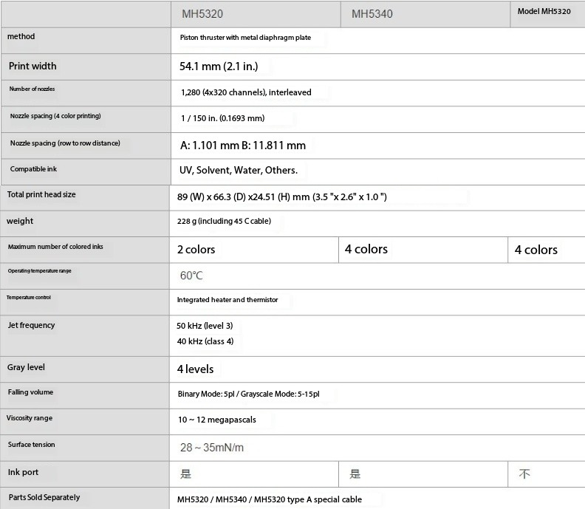585x509 pixels.
Task: Select 'UV, Solvent, Water, Others.' value
Action: (x=239, y=171)
